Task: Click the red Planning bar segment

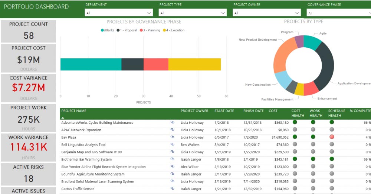Action: pos(156,64)
